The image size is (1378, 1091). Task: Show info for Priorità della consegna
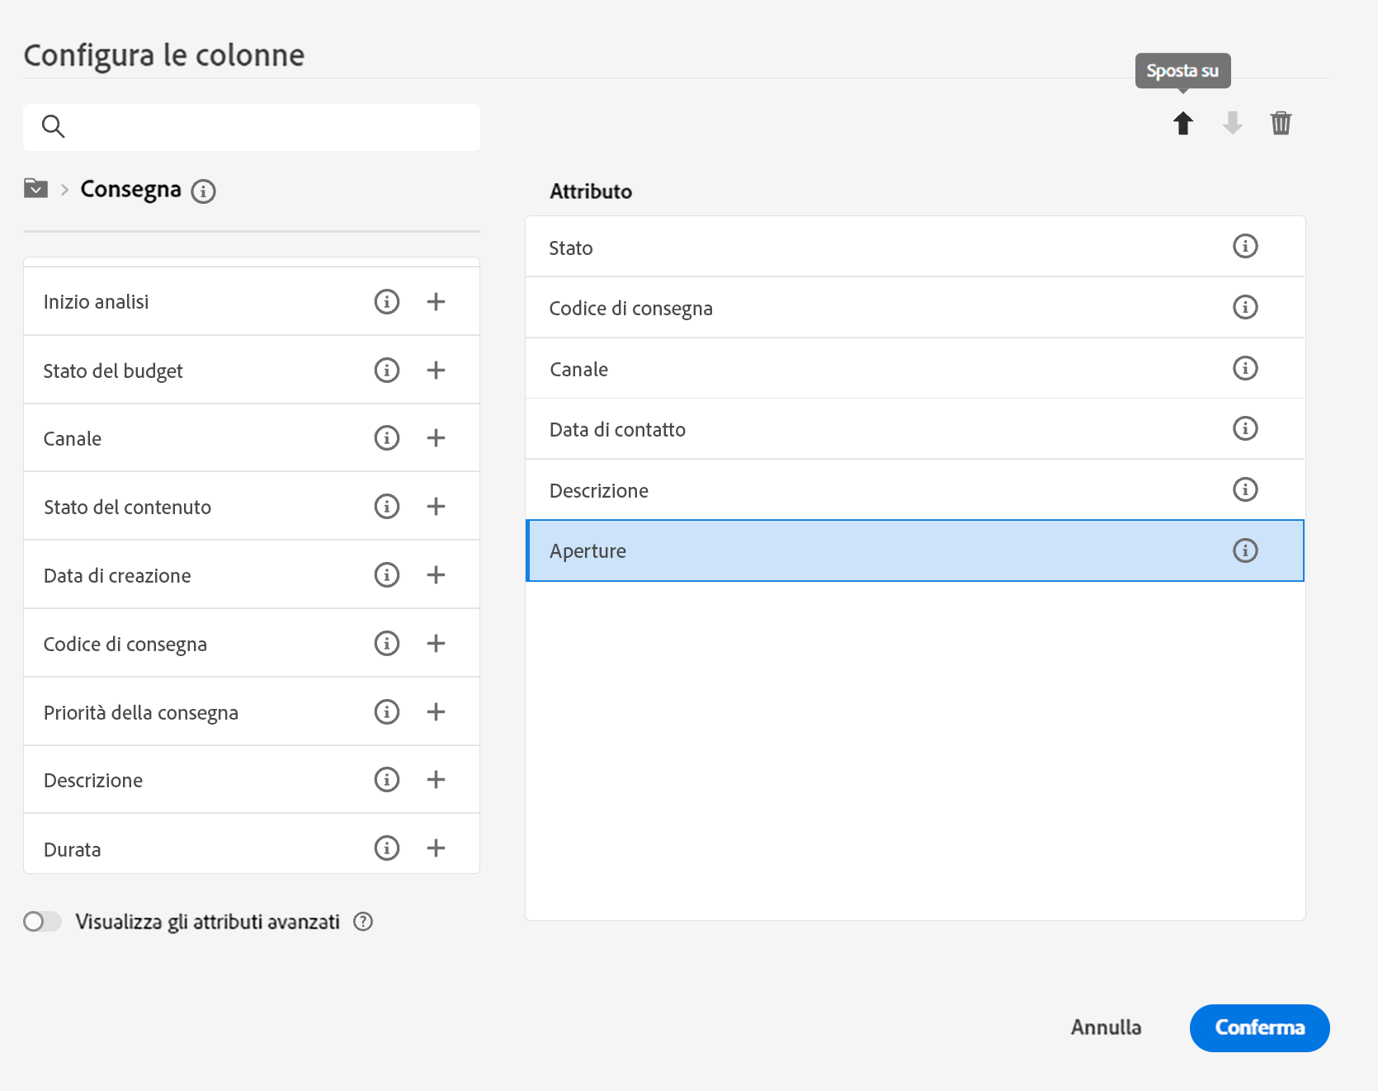point(386,712)
